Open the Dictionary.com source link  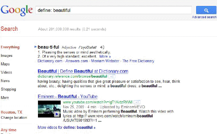(50, 61)
